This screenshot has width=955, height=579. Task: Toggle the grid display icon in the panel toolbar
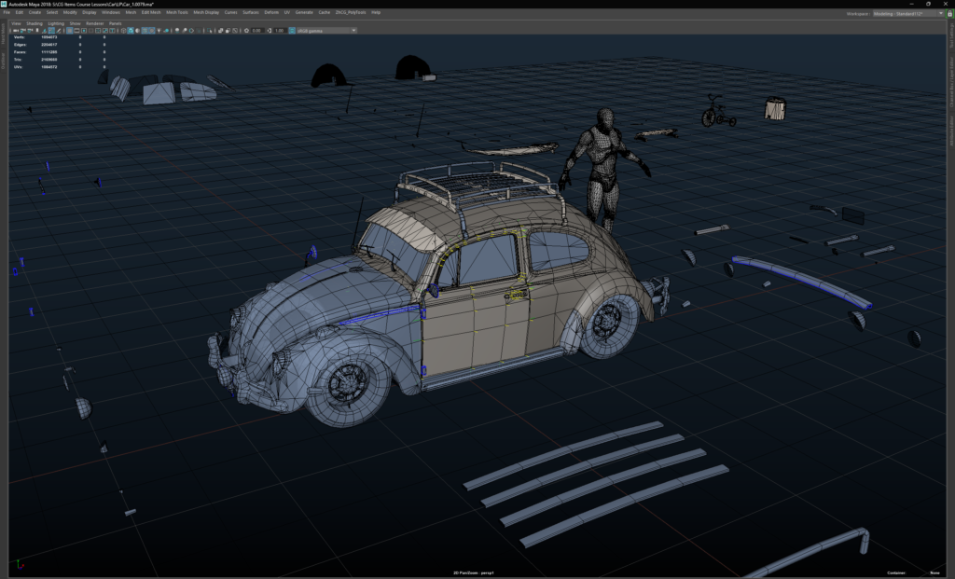(x=69, y=31)
